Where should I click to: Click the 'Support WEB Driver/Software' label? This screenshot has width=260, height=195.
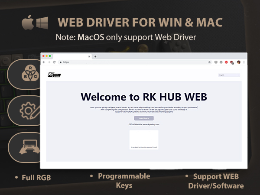216,181
